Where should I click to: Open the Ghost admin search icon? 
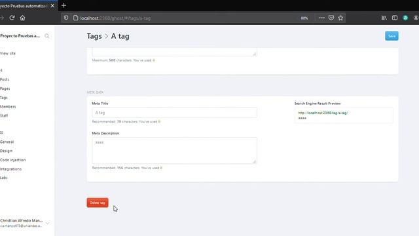pos(46,36)
